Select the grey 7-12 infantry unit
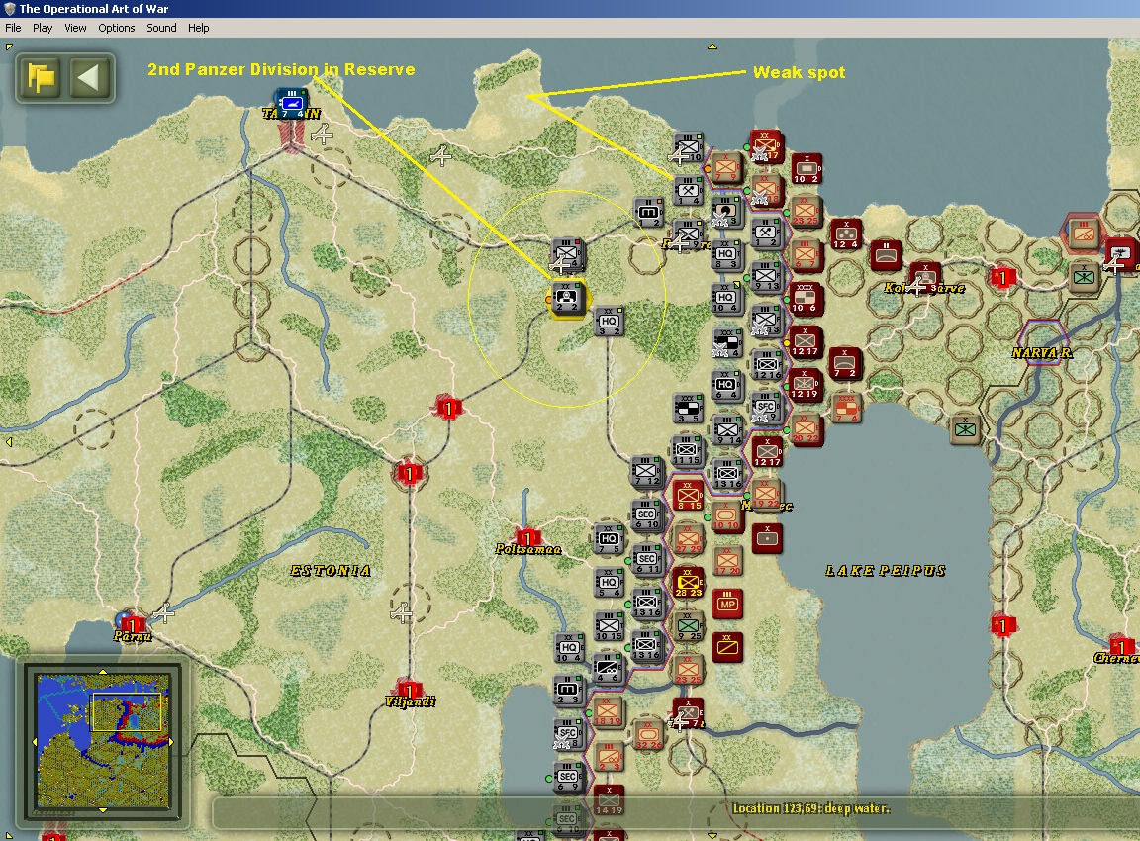The width and height of the screenshot is (1140, 841). click(x=646, y=471)
